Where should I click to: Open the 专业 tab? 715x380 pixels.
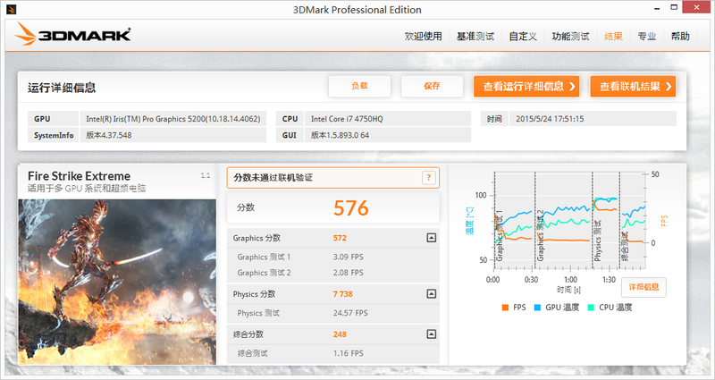coord(646,36)
